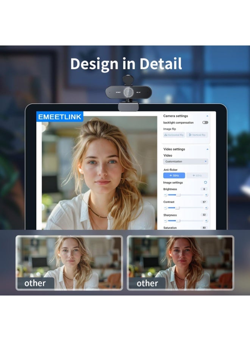The image size is (250, 341).
Task: Choose the inactive grey anti-flicker option
Action: point(197,175)
